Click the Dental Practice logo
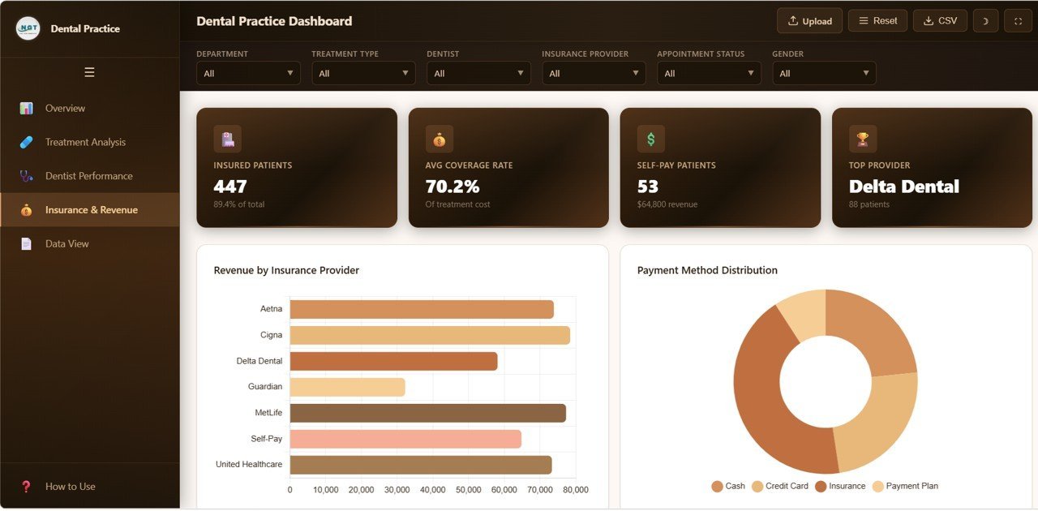Image resolution: width=1038 pixels, height=511 pixels. 27,28
